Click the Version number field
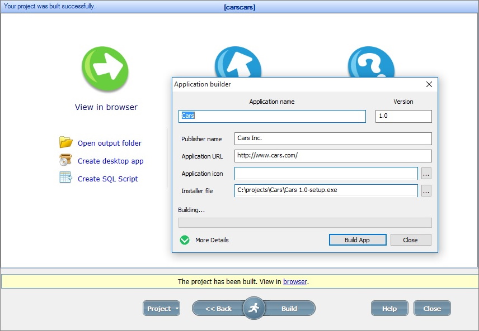The width and height of the screenshot is (479, 331). 403,116
